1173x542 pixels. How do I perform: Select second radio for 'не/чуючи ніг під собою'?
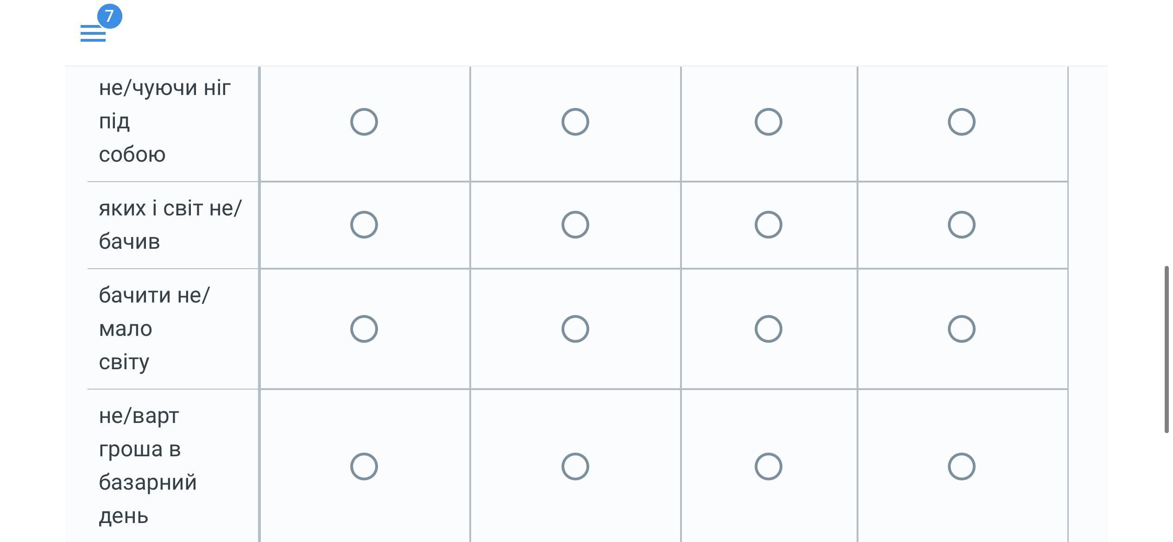[x=575, y=122]
